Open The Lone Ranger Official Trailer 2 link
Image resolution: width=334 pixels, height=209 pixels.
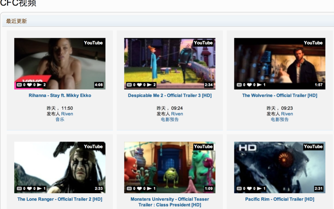coord(60,199)
